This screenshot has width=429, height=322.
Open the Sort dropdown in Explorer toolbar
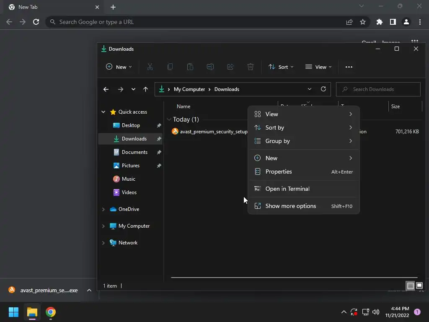pyautogui.click(x=281, y=67)
